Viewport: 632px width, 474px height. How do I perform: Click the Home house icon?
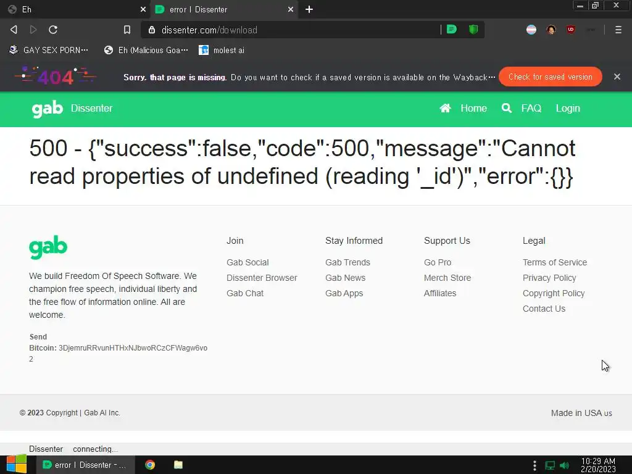coord(445,108)
